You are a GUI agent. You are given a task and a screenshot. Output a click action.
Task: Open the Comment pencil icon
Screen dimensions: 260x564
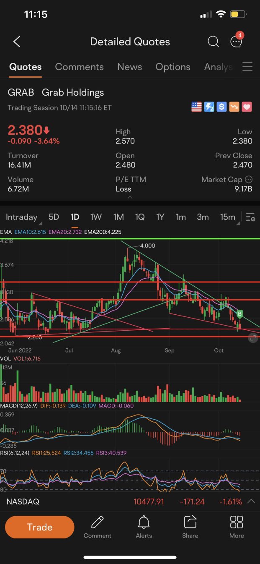97,527
